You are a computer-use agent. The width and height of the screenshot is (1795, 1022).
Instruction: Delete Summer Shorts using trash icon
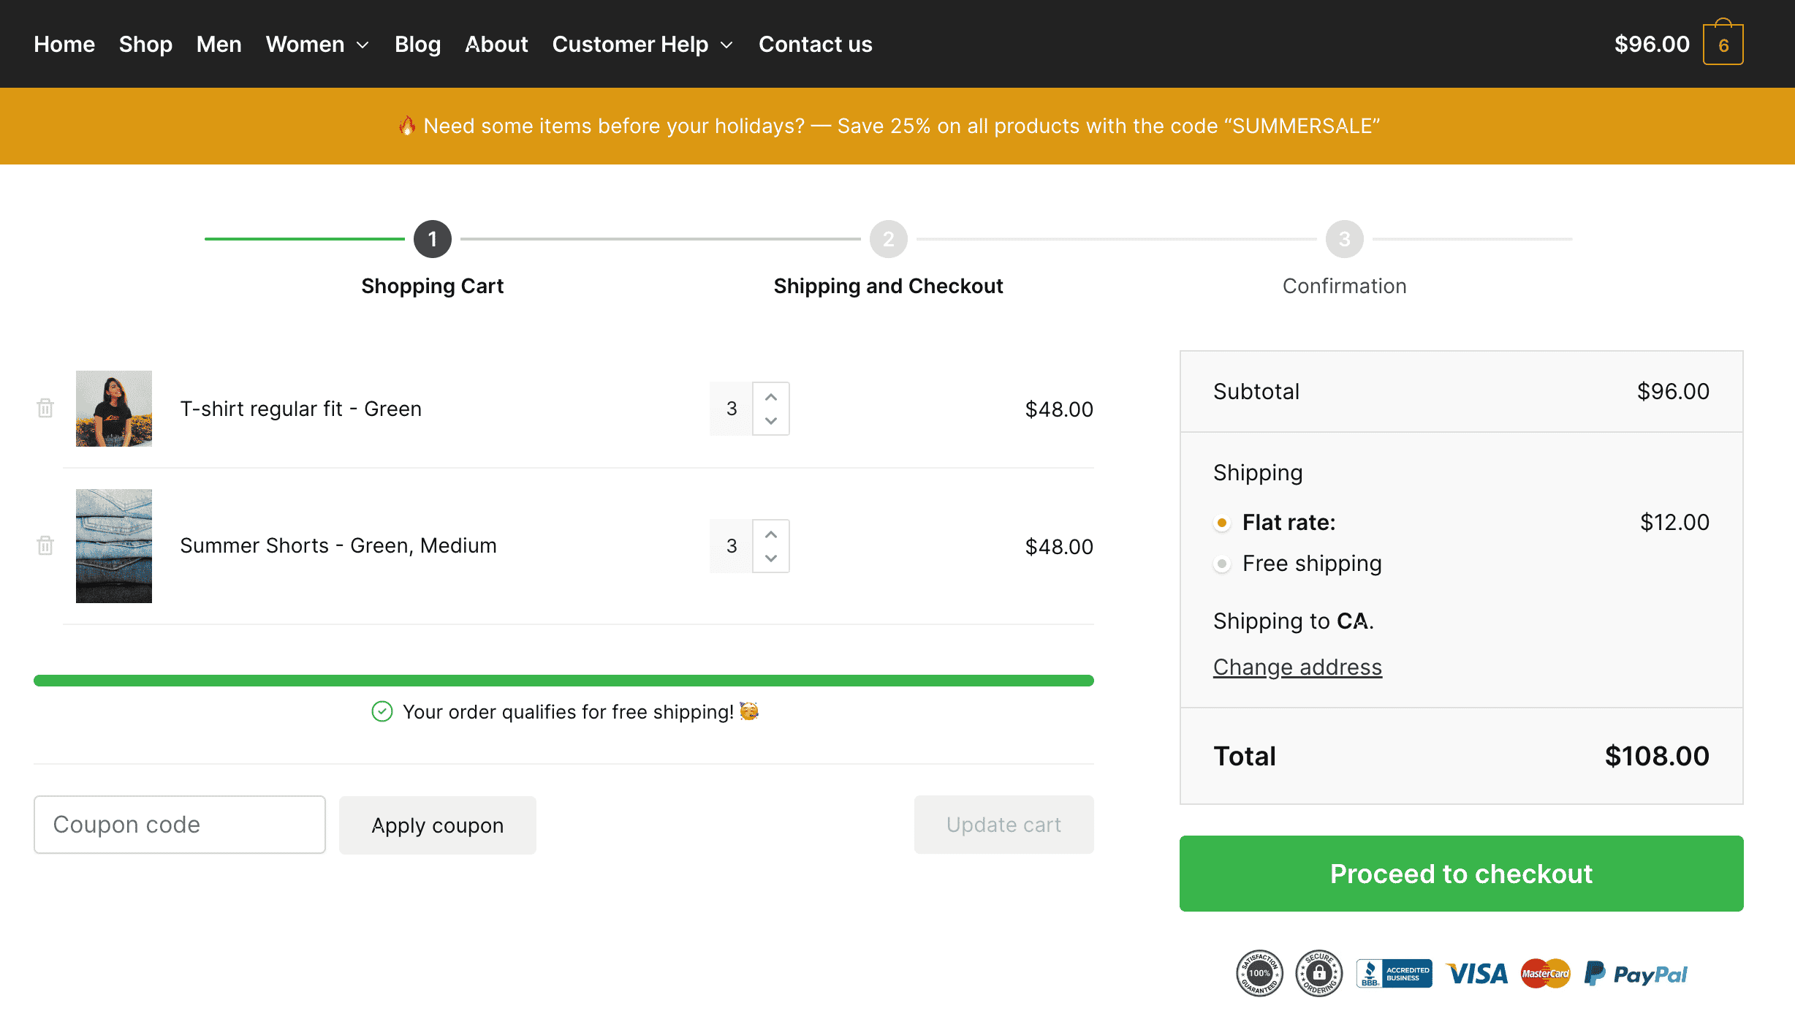point(45,545)
